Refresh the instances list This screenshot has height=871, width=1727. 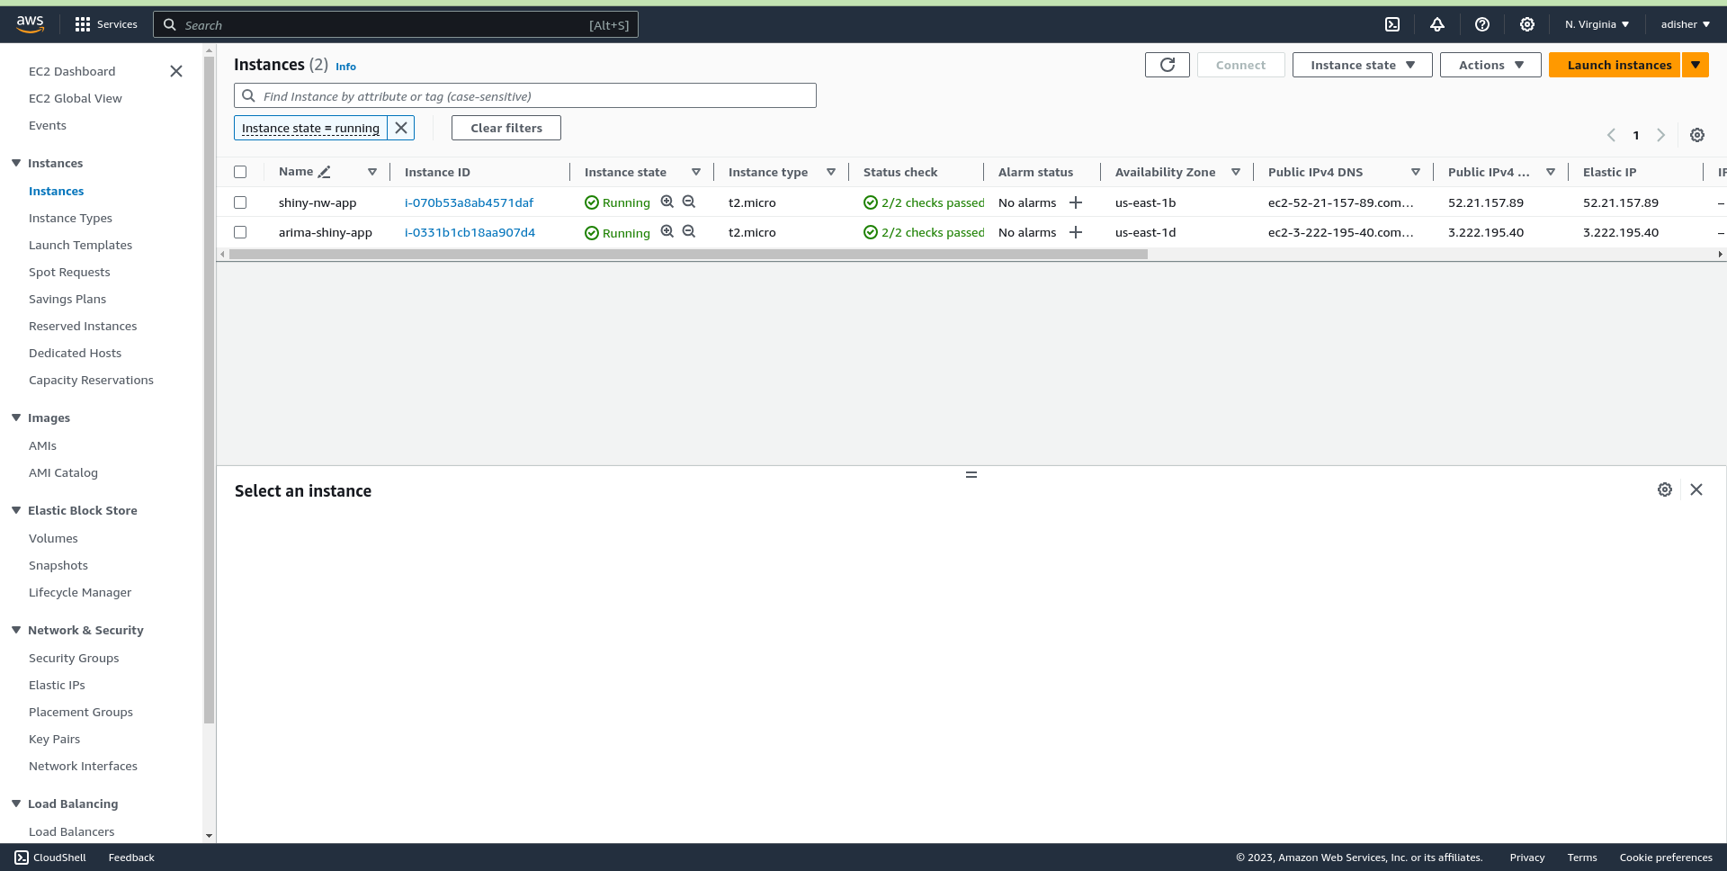[x=1168, y=65]
